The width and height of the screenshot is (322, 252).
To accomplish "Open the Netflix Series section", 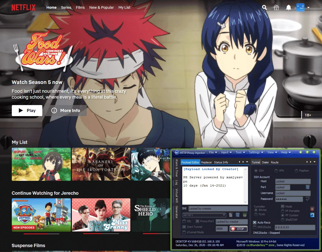I will 66,7.
